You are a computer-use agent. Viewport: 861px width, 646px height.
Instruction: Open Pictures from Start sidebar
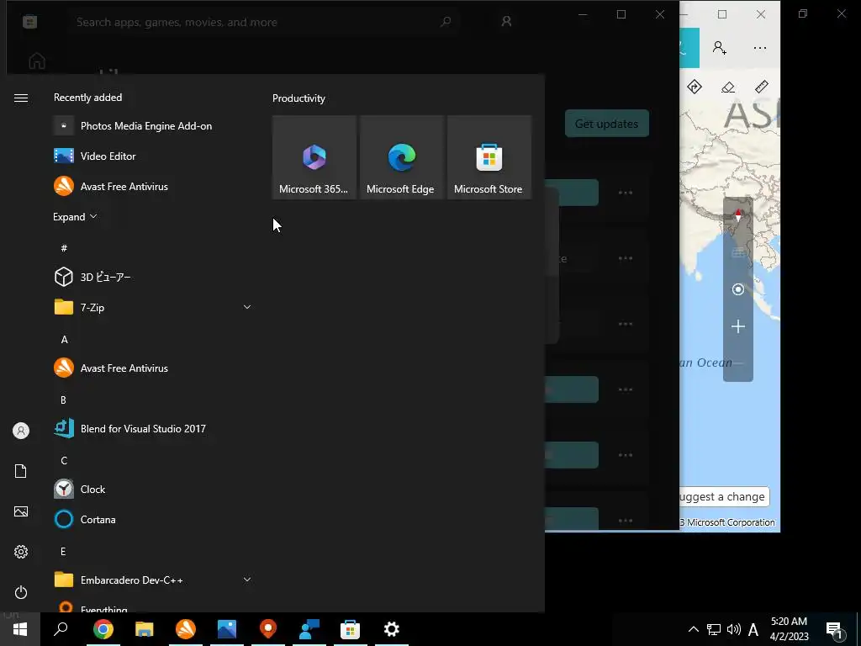(21, 511)
